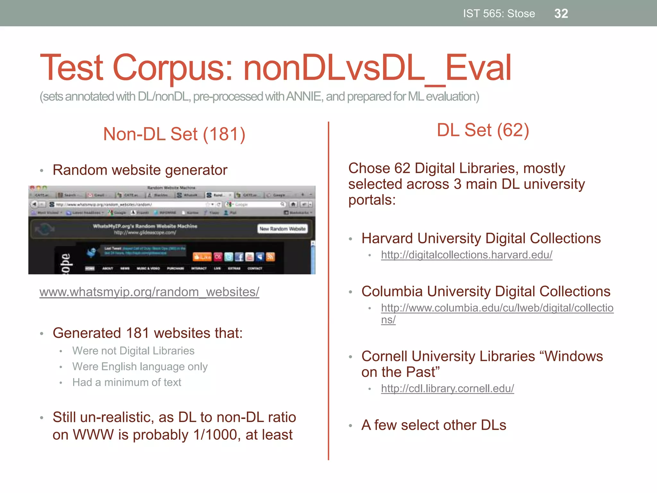The width and height of the screenshot is (657, 493).
Task: Open the Columbia lweb digital collections link
Action: coord(497,313)
